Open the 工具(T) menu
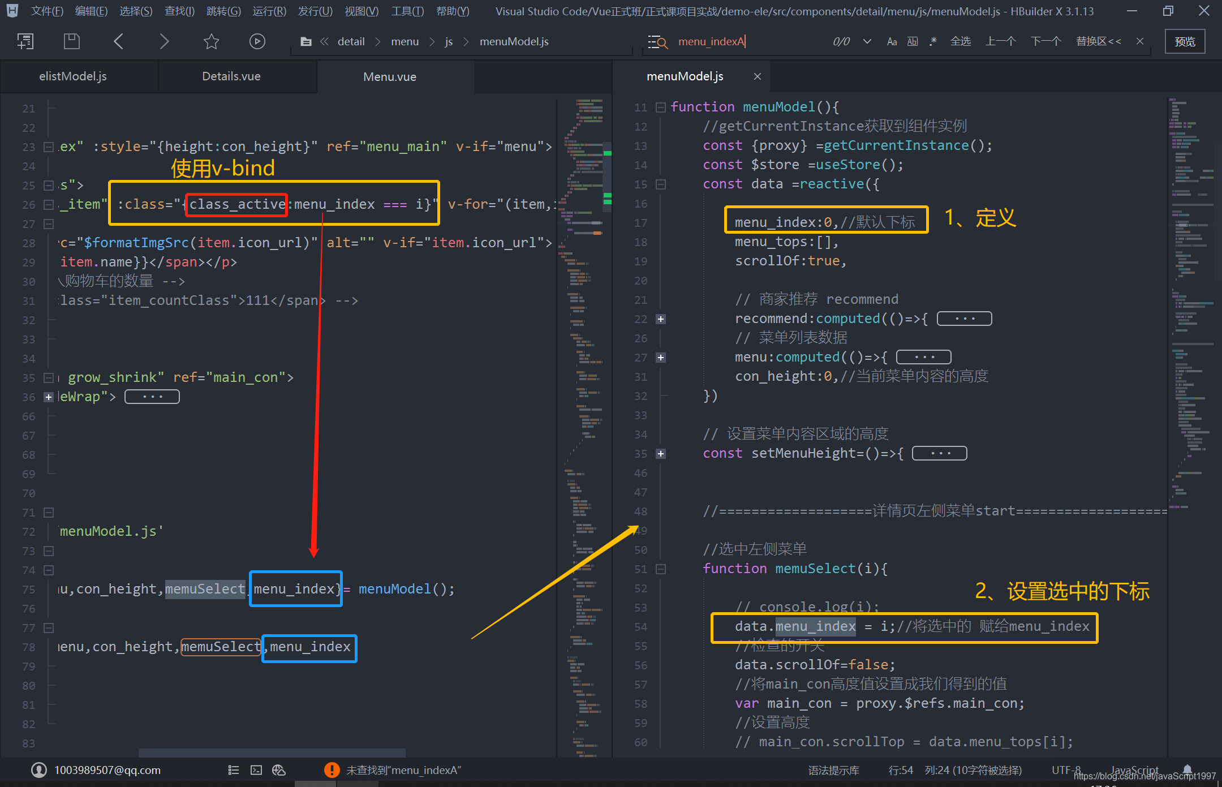The height and width of the screenshot is (787, 1222). (407, 11)
